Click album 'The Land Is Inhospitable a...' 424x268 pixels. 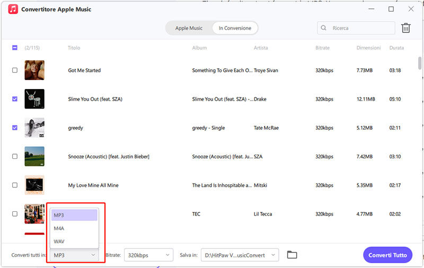tap(222, 185)
